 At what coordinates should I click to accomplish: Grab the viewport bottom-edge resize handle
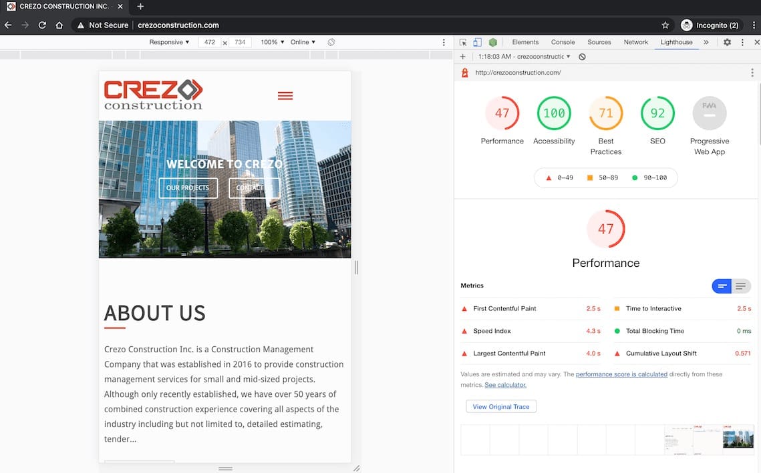coord(225,468)
